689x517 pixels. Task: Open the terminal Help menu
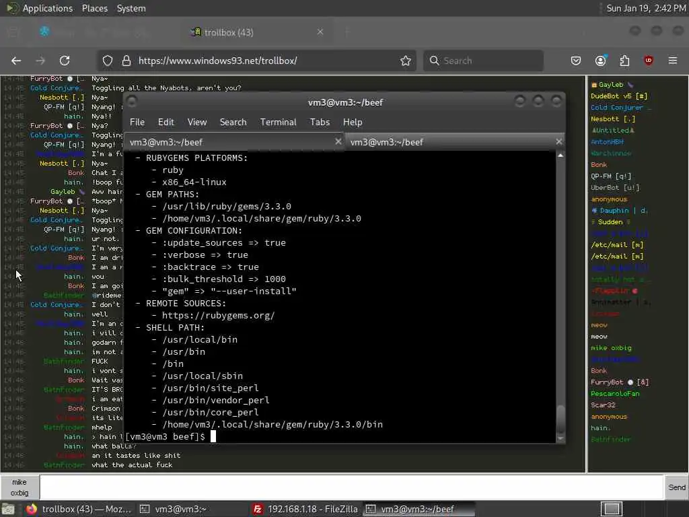[x=353, y=123]
